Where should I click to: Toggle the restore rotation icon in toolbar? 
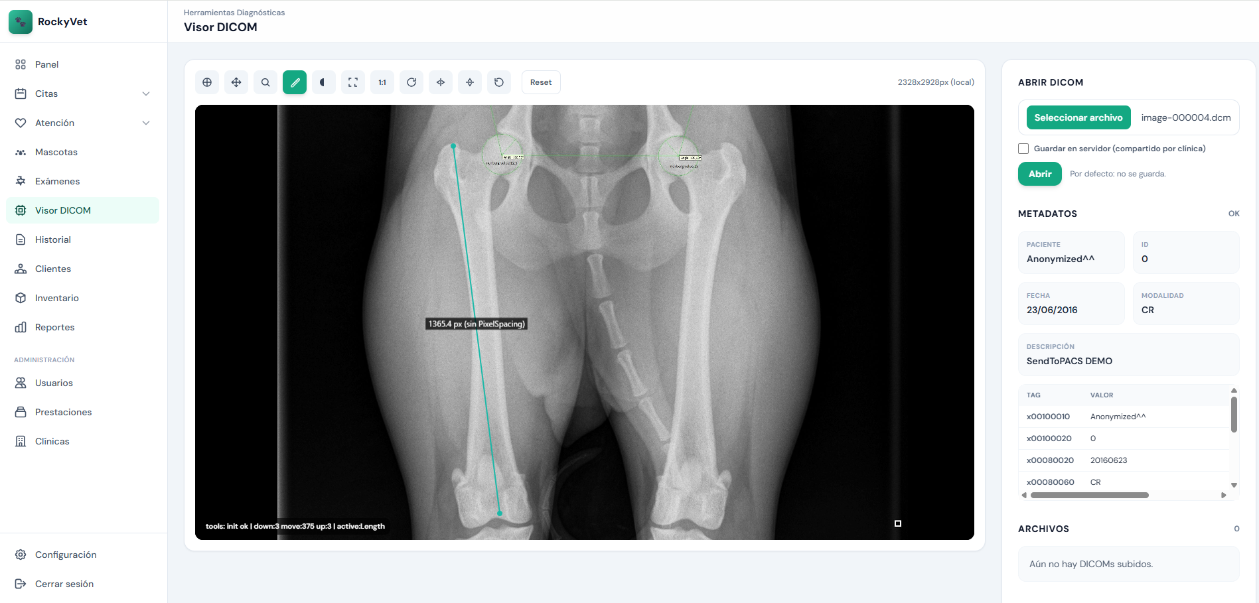click(x=498, y=82)
